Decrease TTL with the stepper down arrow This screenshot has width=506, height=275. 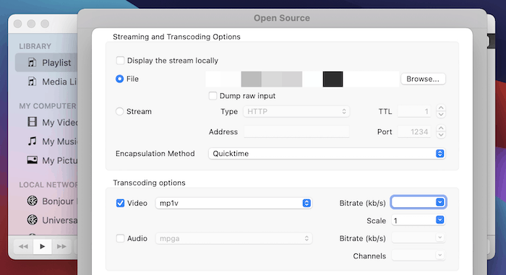point(441,115)
